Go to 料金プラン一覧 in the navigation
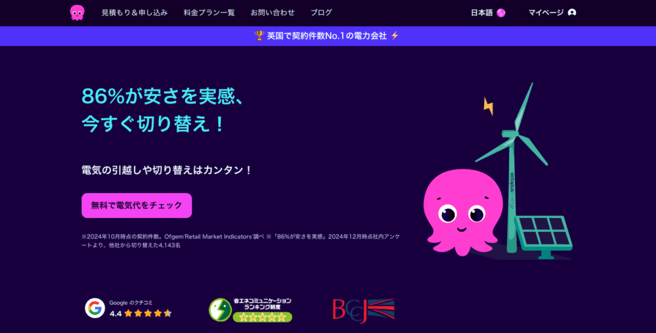This screenshot has height=333, width=656. click(209, 13)
